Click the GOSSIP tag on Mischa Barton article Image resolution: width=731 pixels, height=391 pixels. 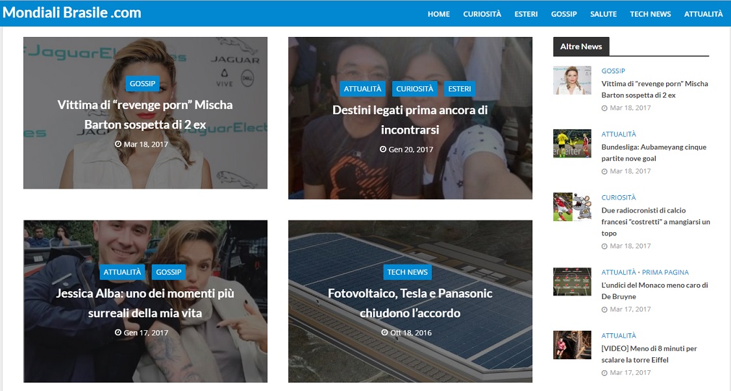pyautogui.click(x=142, y=84)
